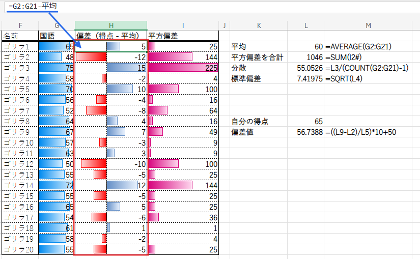Click ゴリラ14's 国語 score 72
This screenshot has height=259, width=420.
57,185
